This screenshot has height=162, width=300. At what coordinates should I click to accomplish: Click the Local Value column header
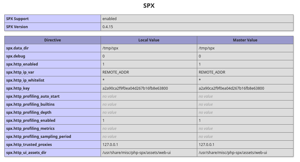point(149,40)
